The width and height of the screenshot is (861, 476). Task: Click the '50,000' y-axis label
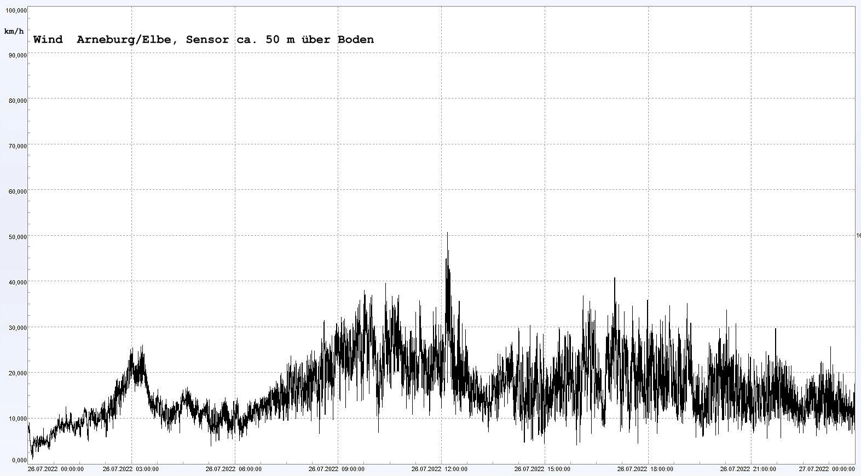[18, 236]
